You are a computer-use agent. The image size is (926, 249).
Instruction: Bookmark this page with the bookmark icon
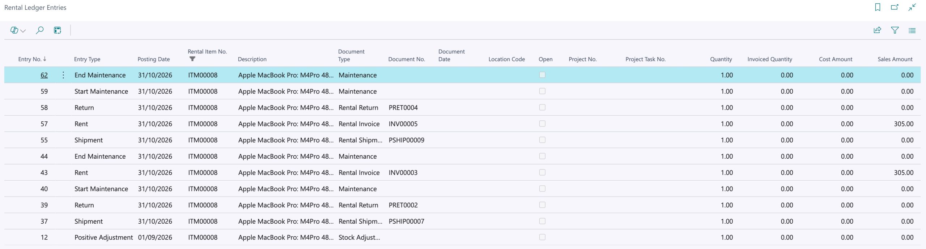[x=878, y=7]
